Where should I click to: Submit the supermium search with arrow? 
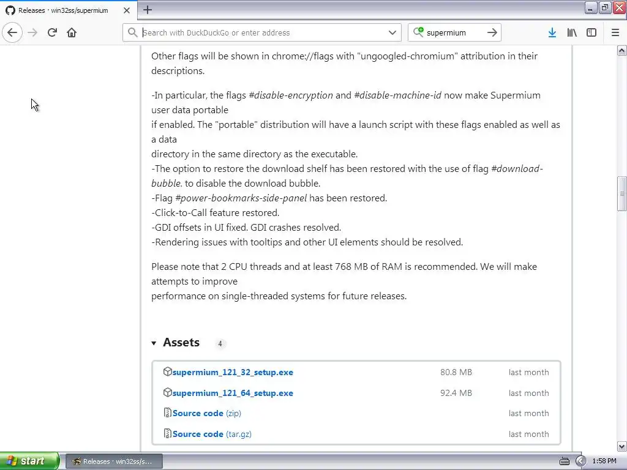492,32
